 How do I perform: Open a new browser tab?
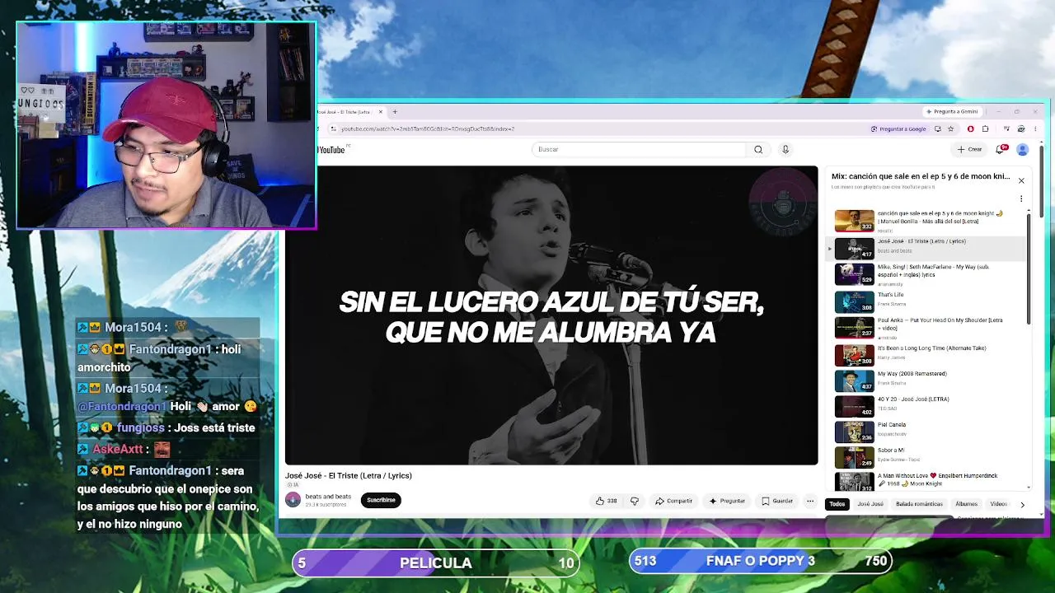[x=395, y=111]
